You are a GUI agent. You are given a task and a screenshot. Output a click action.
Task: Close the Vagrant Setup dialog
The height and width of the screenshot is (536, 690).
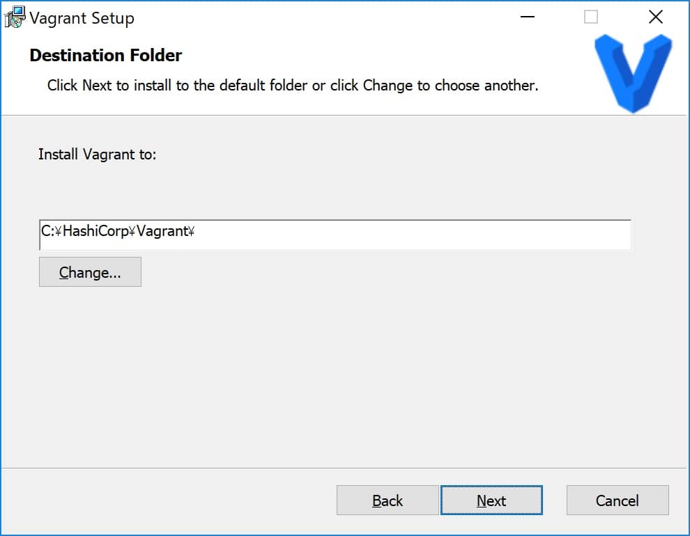coord(655,17)
